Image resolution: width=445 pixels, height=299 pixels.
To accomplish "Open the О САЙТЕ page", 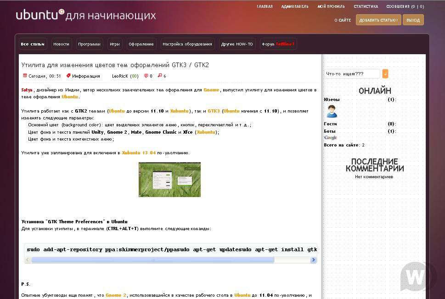I will coord(343,20).
